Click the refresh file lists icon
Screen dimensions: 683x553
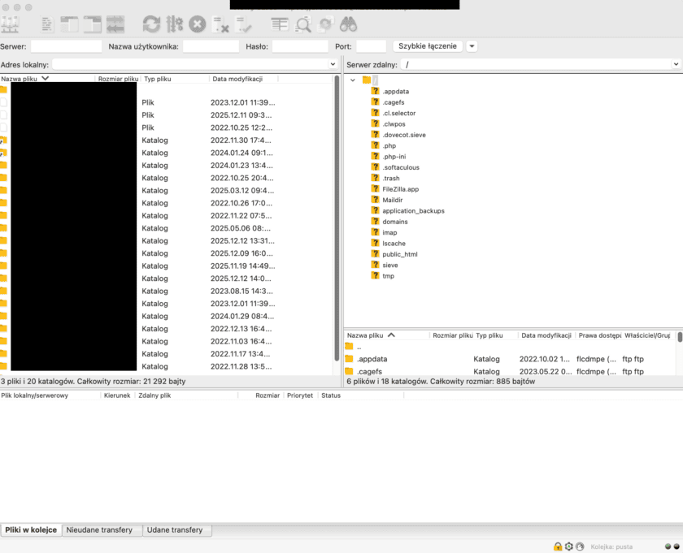coord(151,24)
